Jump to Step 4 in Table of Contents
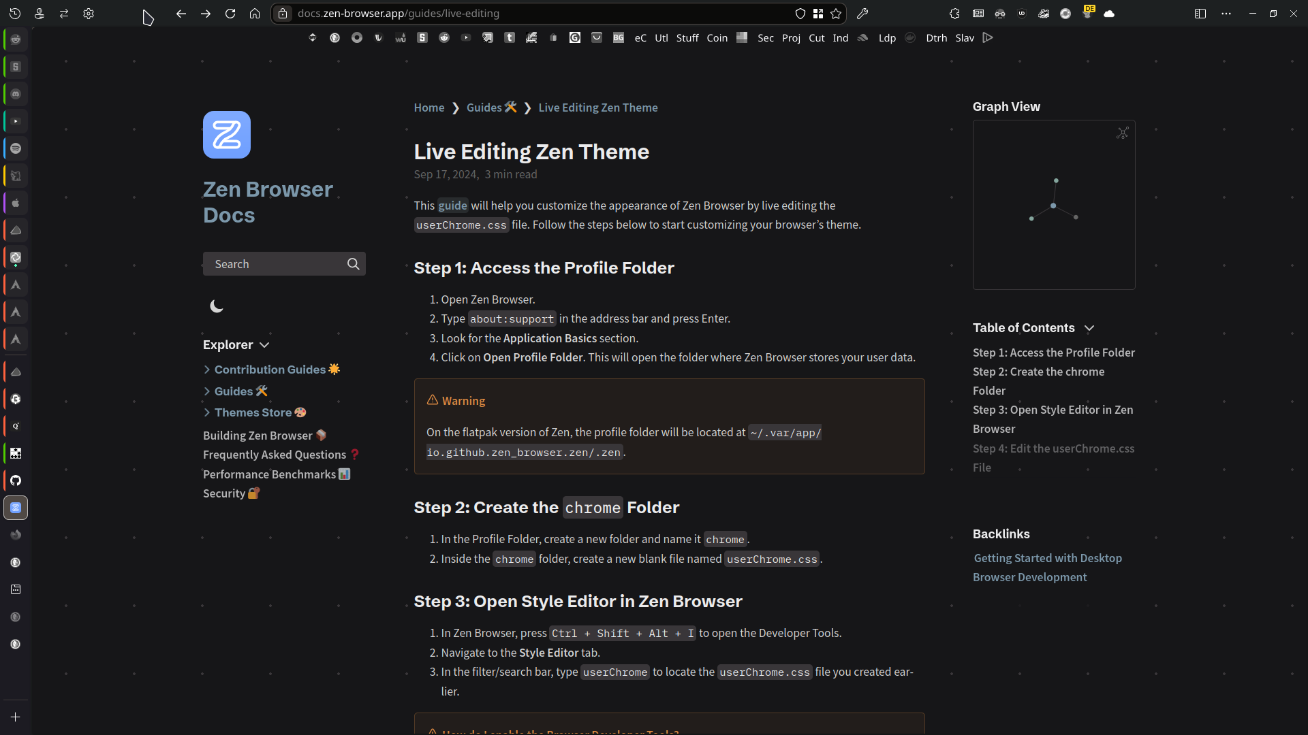This screenshot has width=1308, height=735. [x=1054, y=458]
